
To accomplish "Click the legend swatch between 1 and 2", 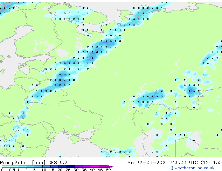I will coord(22,166).
